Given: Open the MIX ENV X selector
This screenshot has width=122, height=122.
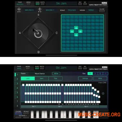Looking at the screenshot, I should [x=29, y=10].
